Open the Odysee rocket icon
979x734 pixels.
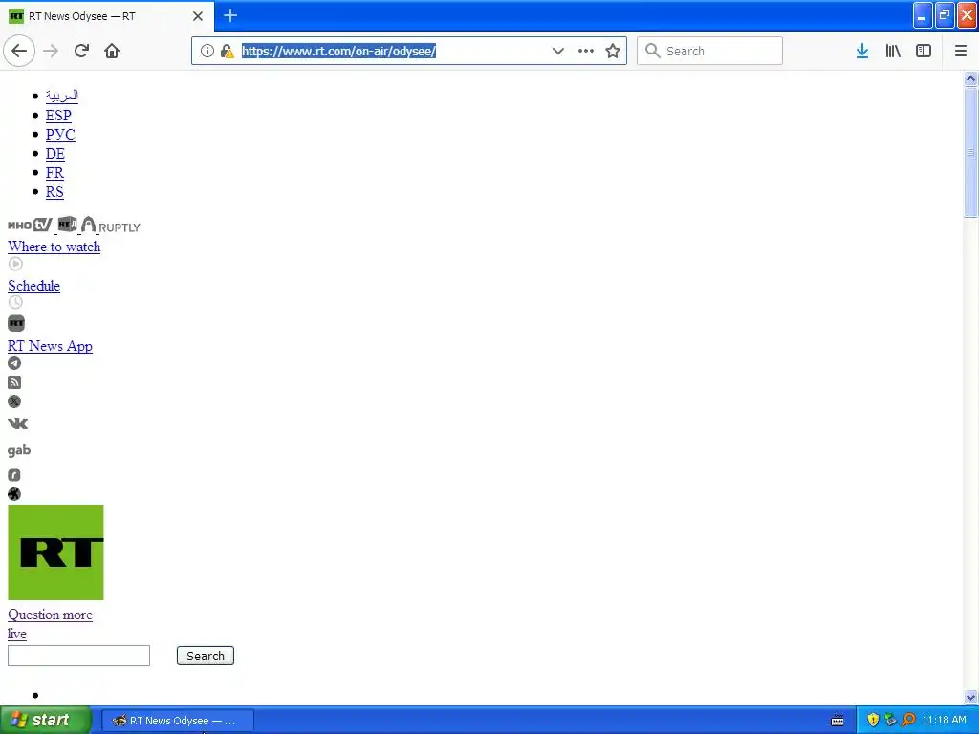point(14,494)
